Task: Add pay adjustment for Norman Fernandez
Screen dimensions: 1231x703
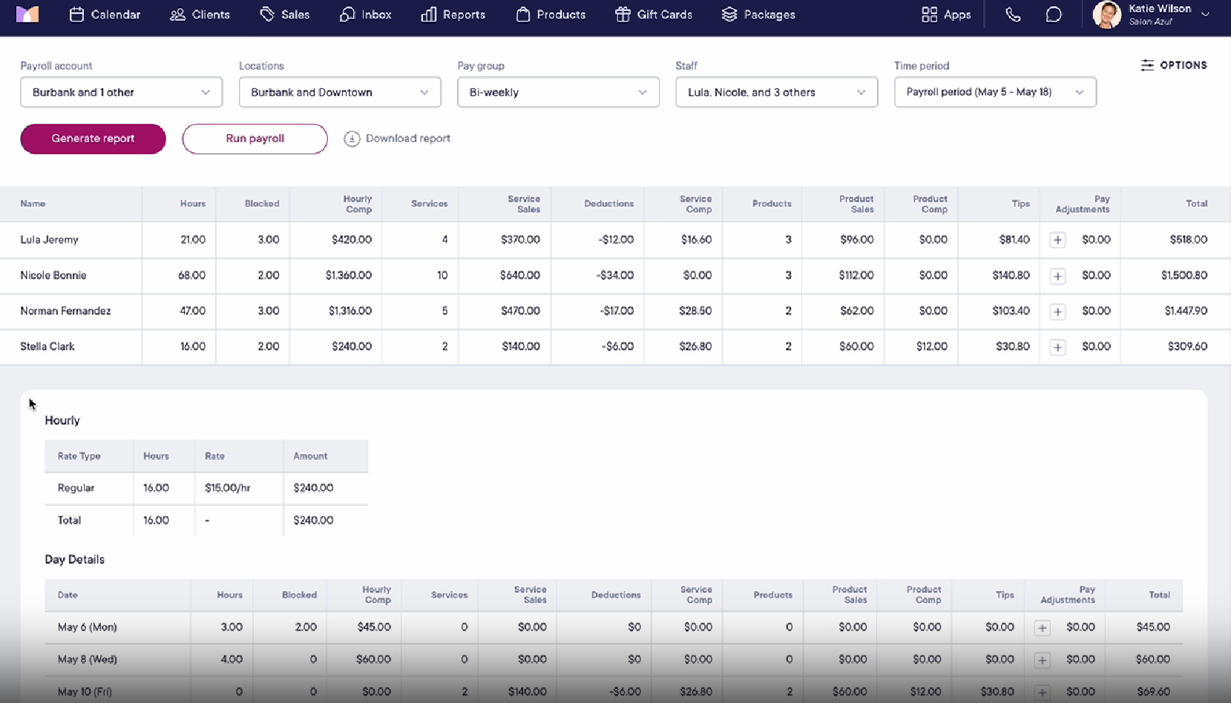Action: [1057, 311]
